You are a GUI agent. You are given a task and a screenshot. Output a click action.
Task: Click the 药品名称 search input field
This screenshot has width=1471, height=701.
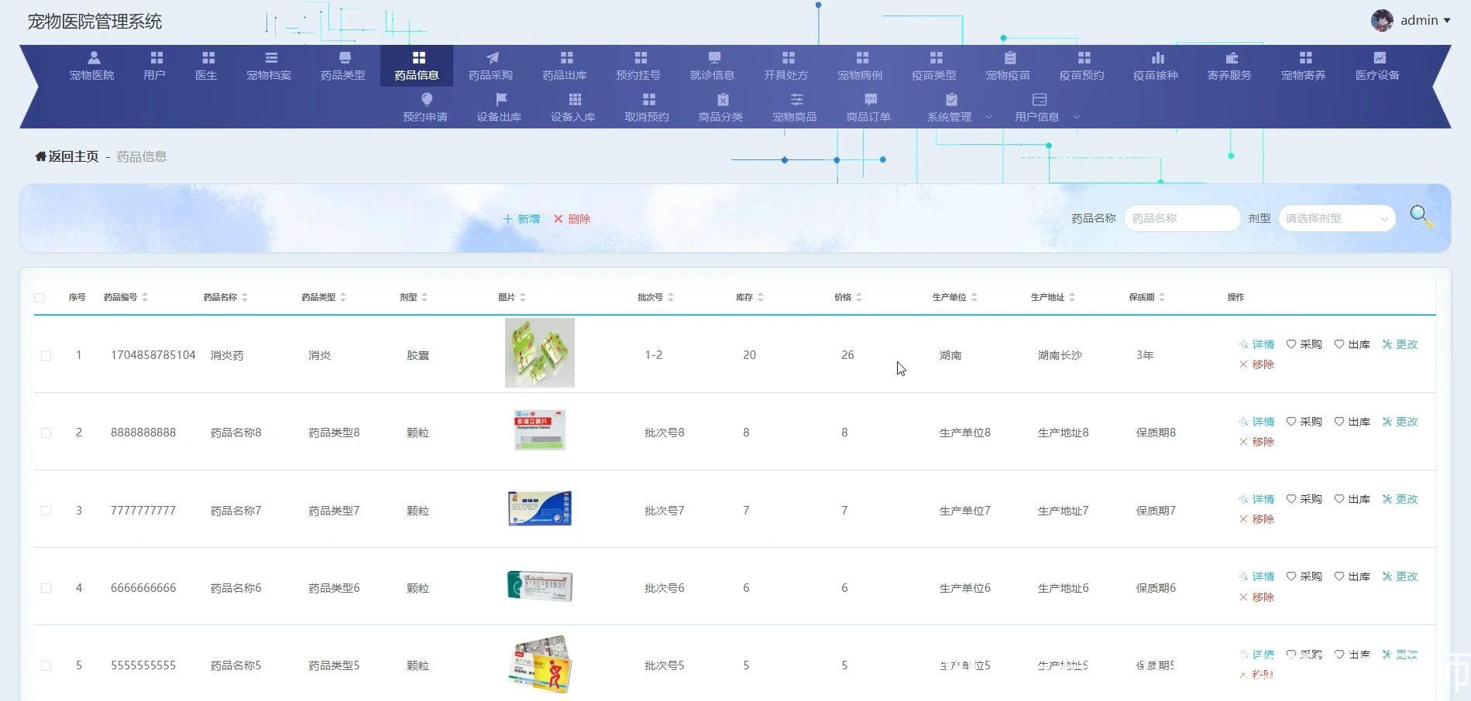click(x=1182, y=218)
